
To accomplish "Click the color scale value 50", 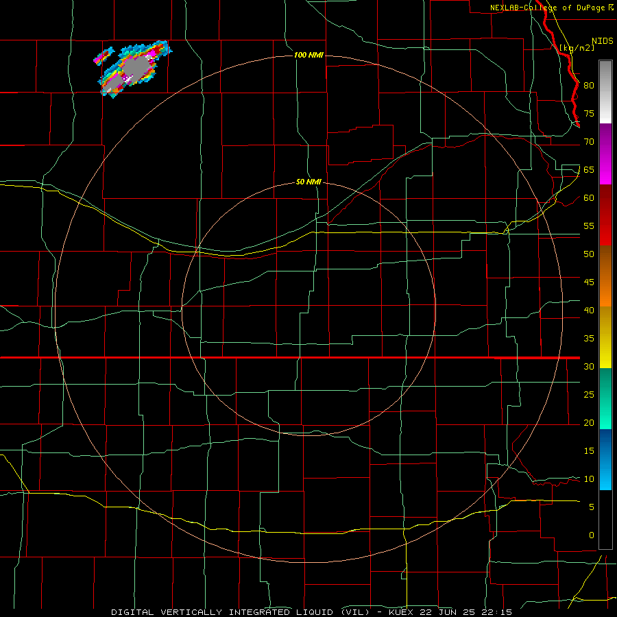I will [589, 254].
